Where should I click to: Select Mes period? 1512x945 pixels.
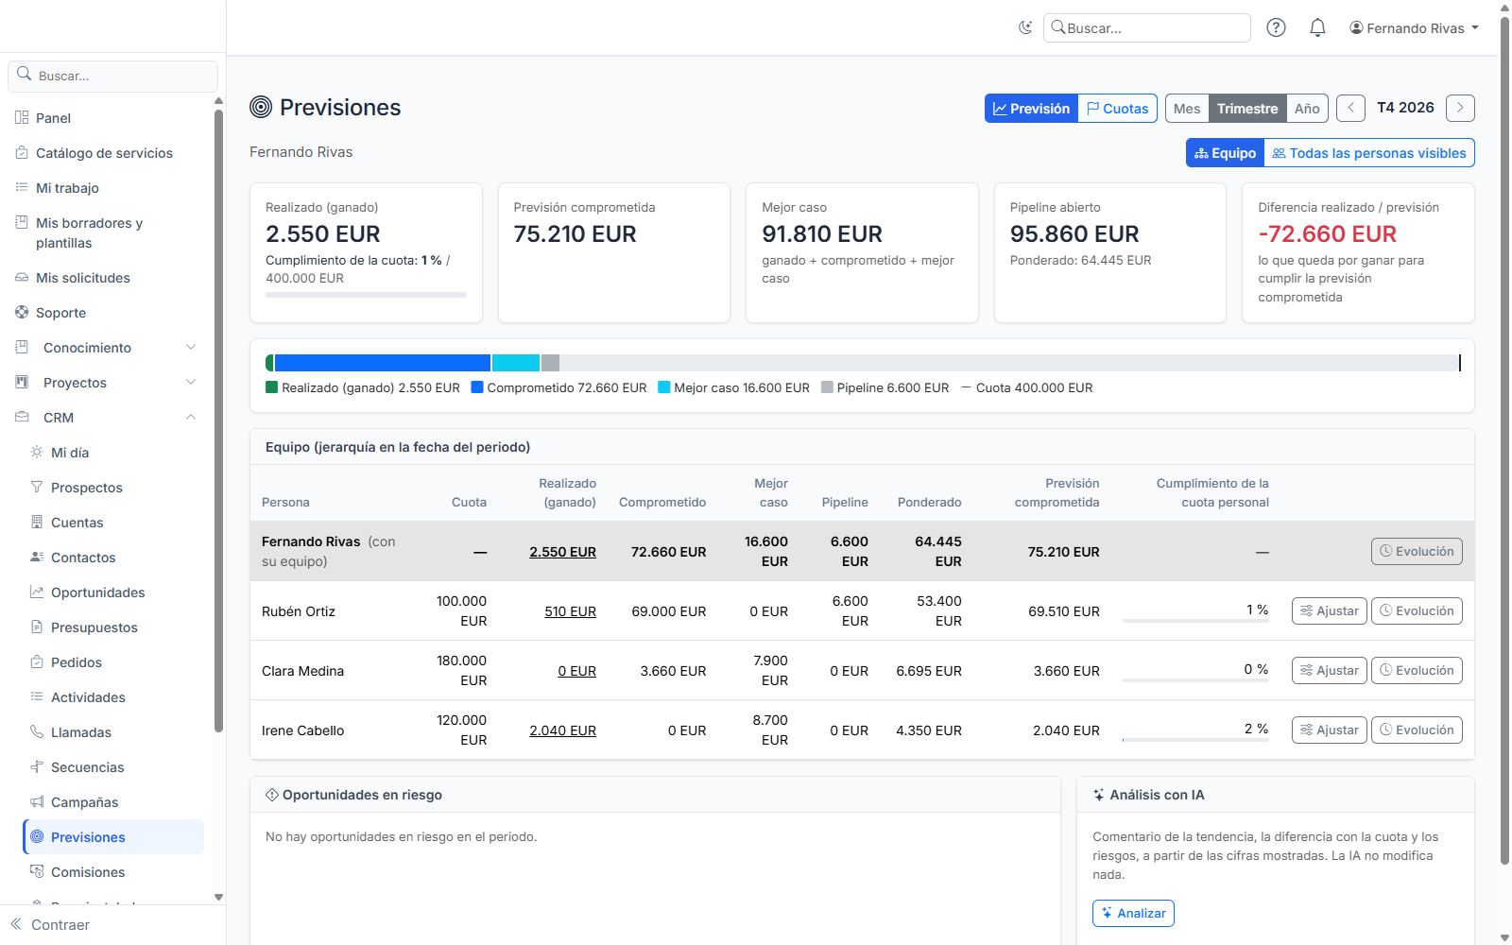[x=1187, y=109]
